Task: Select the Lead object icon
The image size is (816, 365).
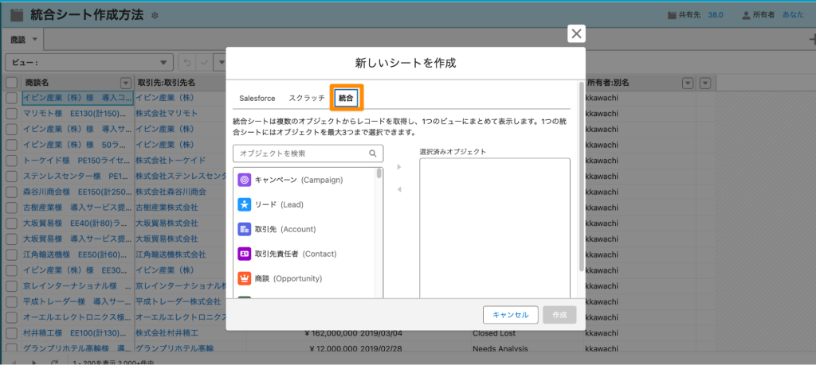Action: (245, 204)
